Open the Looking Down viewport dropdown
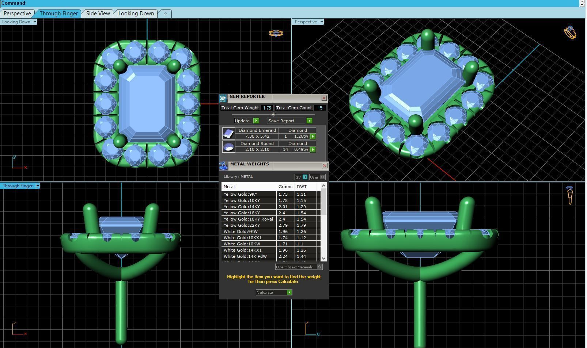 pyautogui.click(x=35, y=22)
